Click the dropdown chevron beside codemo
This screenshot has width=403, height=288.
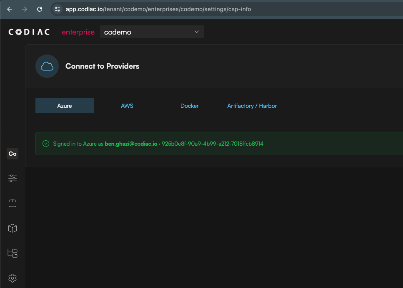point(197,32)
